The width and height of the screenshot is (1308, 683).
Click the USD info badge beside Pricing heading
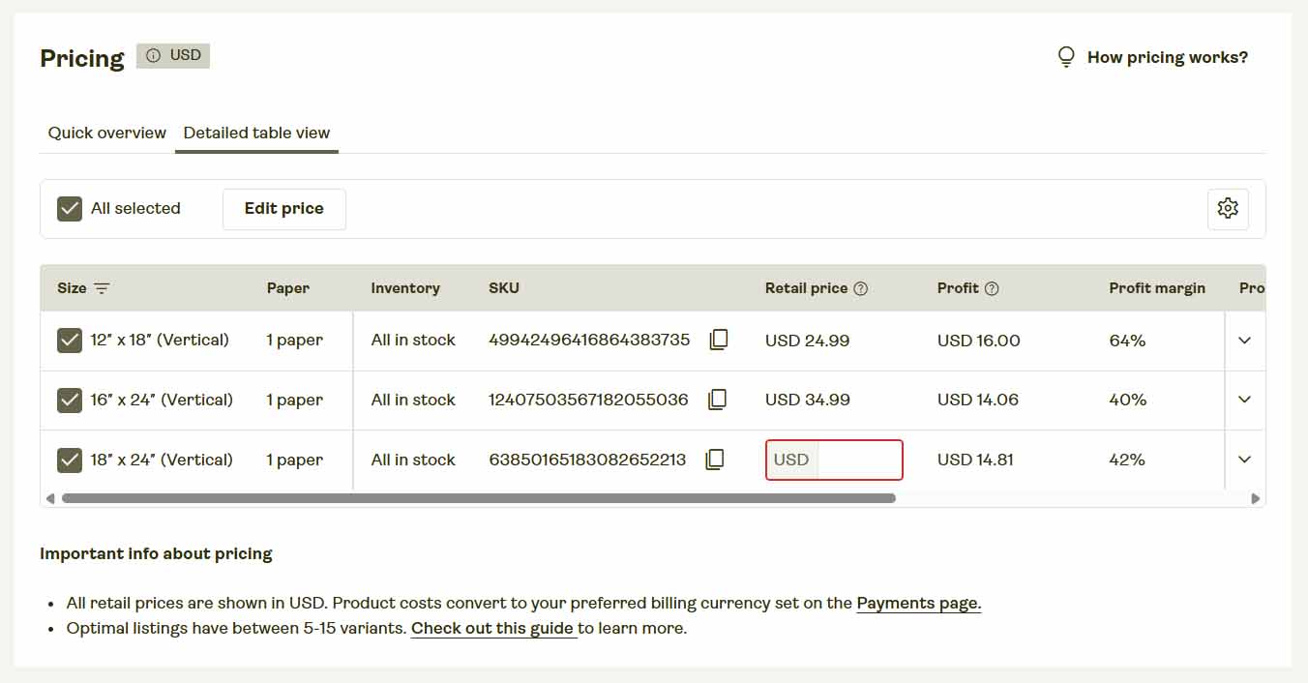[x=173, y=55]
